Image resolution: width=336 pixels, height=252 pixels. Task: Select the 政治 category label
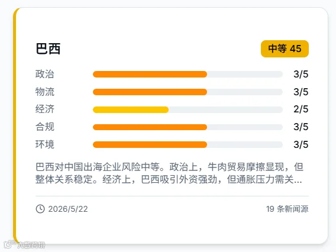45,74
